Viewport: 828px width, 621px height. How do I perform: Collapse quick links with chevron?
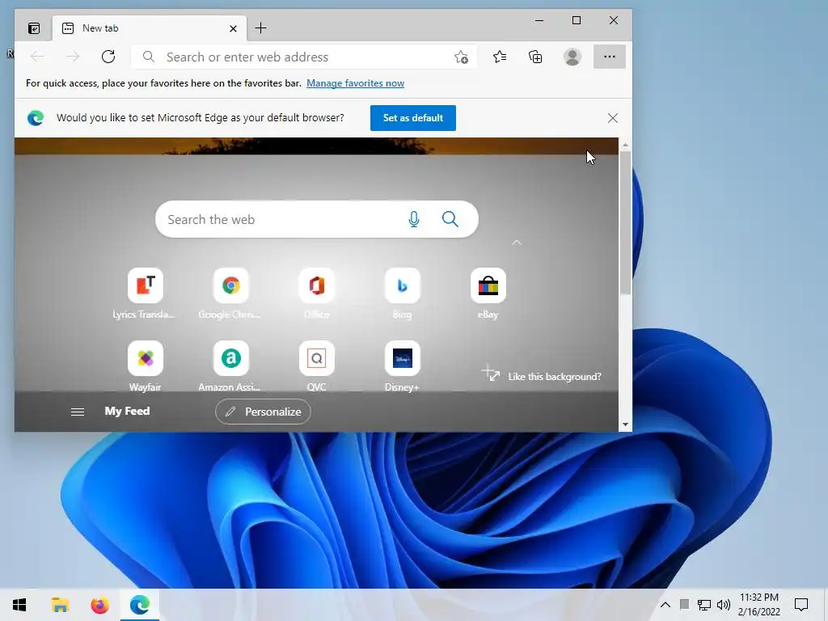coord(517,243)
